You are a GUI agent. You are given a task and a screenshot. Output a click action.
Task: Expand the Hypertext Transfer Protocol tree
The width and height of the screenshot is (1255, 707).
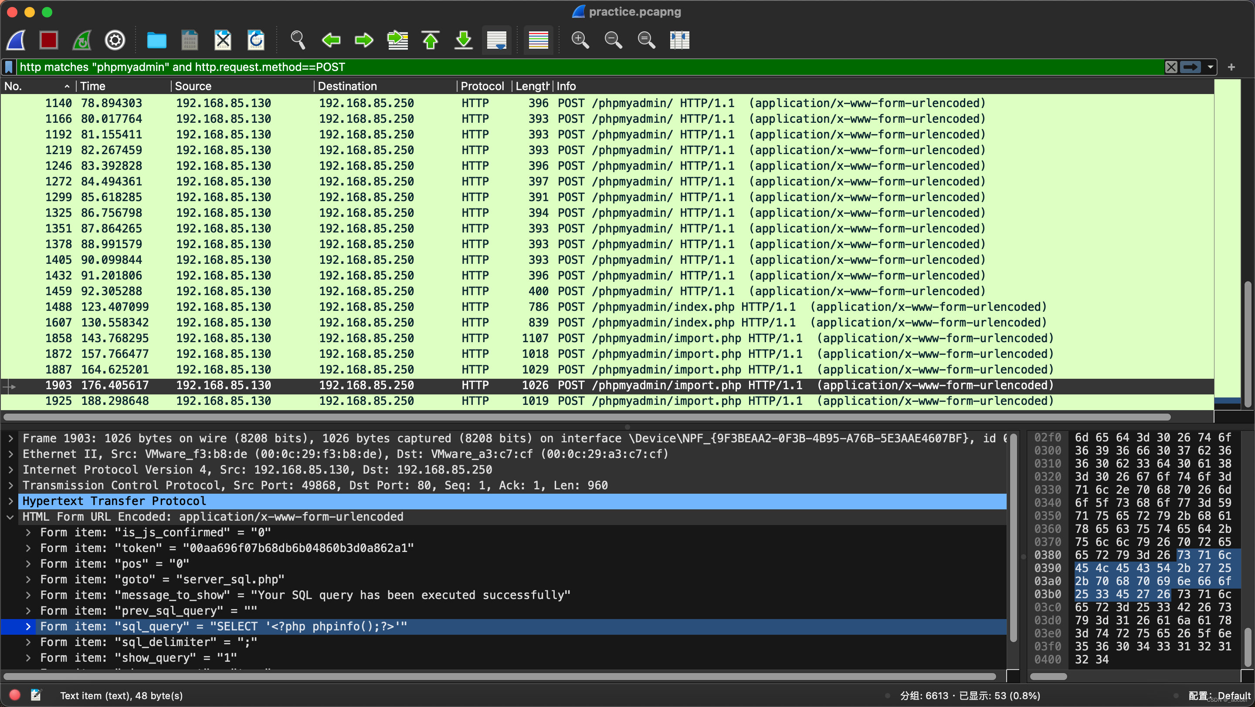[x=11, y=501]
